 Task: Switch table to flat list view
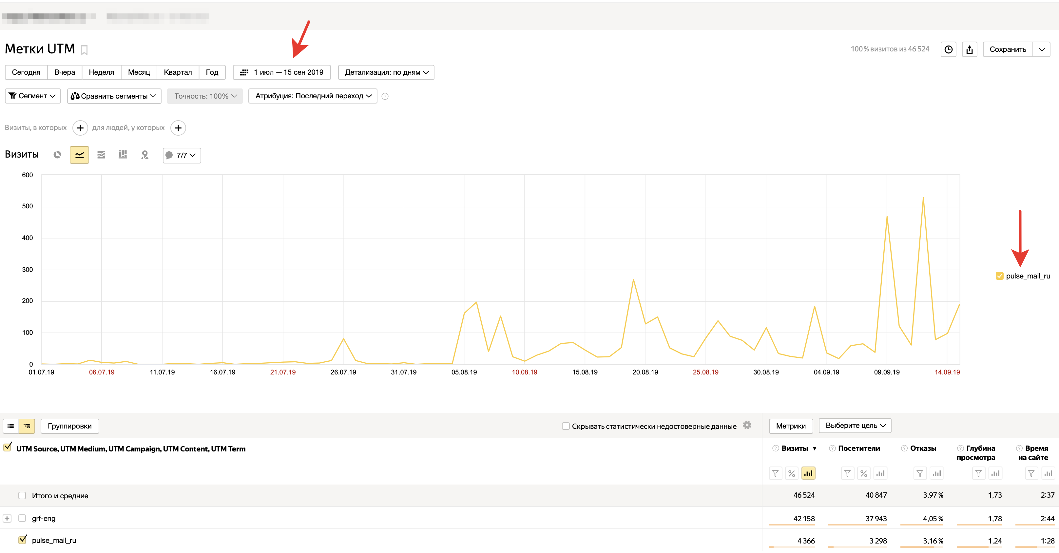(11, 426)
